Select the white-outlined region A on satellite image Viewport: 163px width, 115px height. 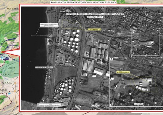click(145, 43)
